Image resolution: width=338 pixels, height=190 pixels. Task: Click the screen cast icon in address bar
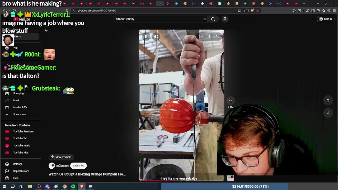tap(240, 11)
